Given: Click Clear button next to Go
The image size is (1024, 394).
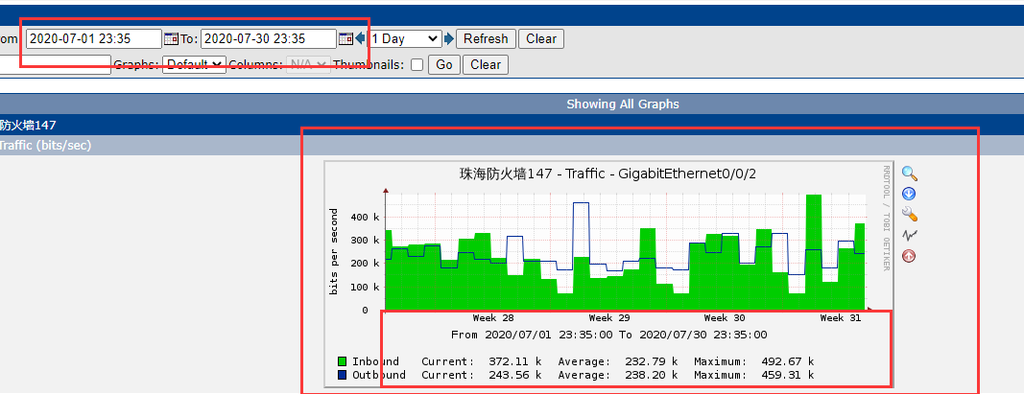Looking at the screenshot, I should click(x=486, y=64).
